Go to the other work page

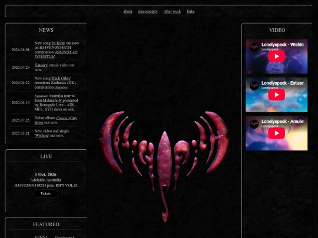pos(172,12)
